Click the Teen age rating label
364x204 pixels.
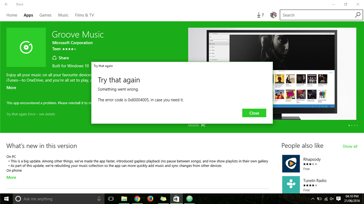[x=57, y=49]
